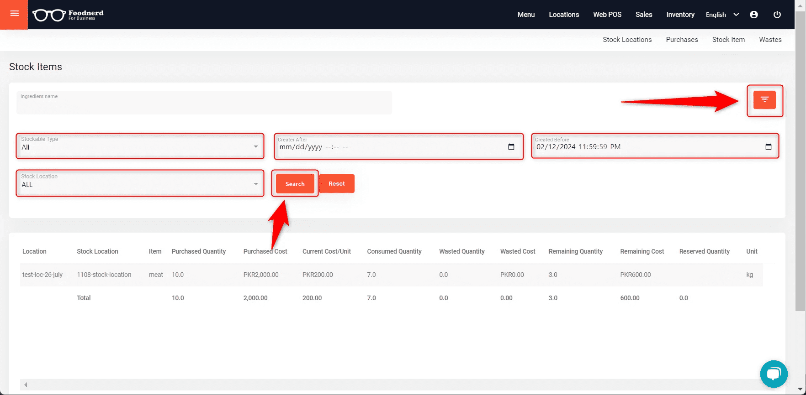The image size is (806, 395).
Task: Select the test-loc-26-july location cell
Action: [42, 275]
